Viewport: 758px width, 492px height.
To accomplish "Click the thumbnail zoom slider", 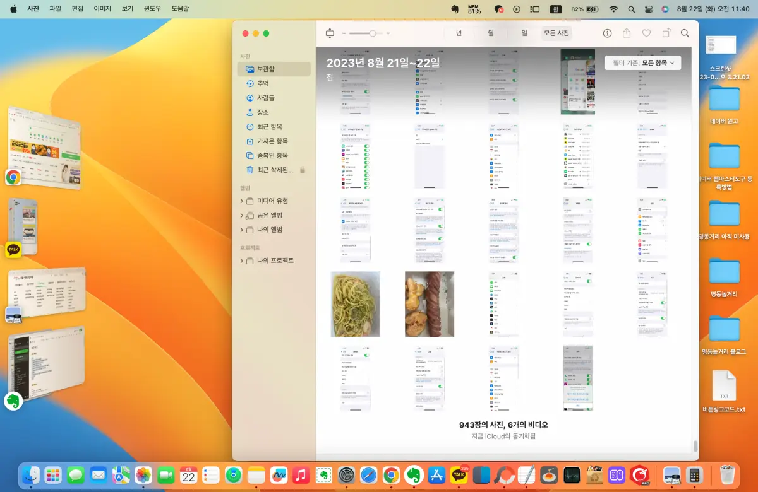I will pyautogui.click(x=366, y=33).
